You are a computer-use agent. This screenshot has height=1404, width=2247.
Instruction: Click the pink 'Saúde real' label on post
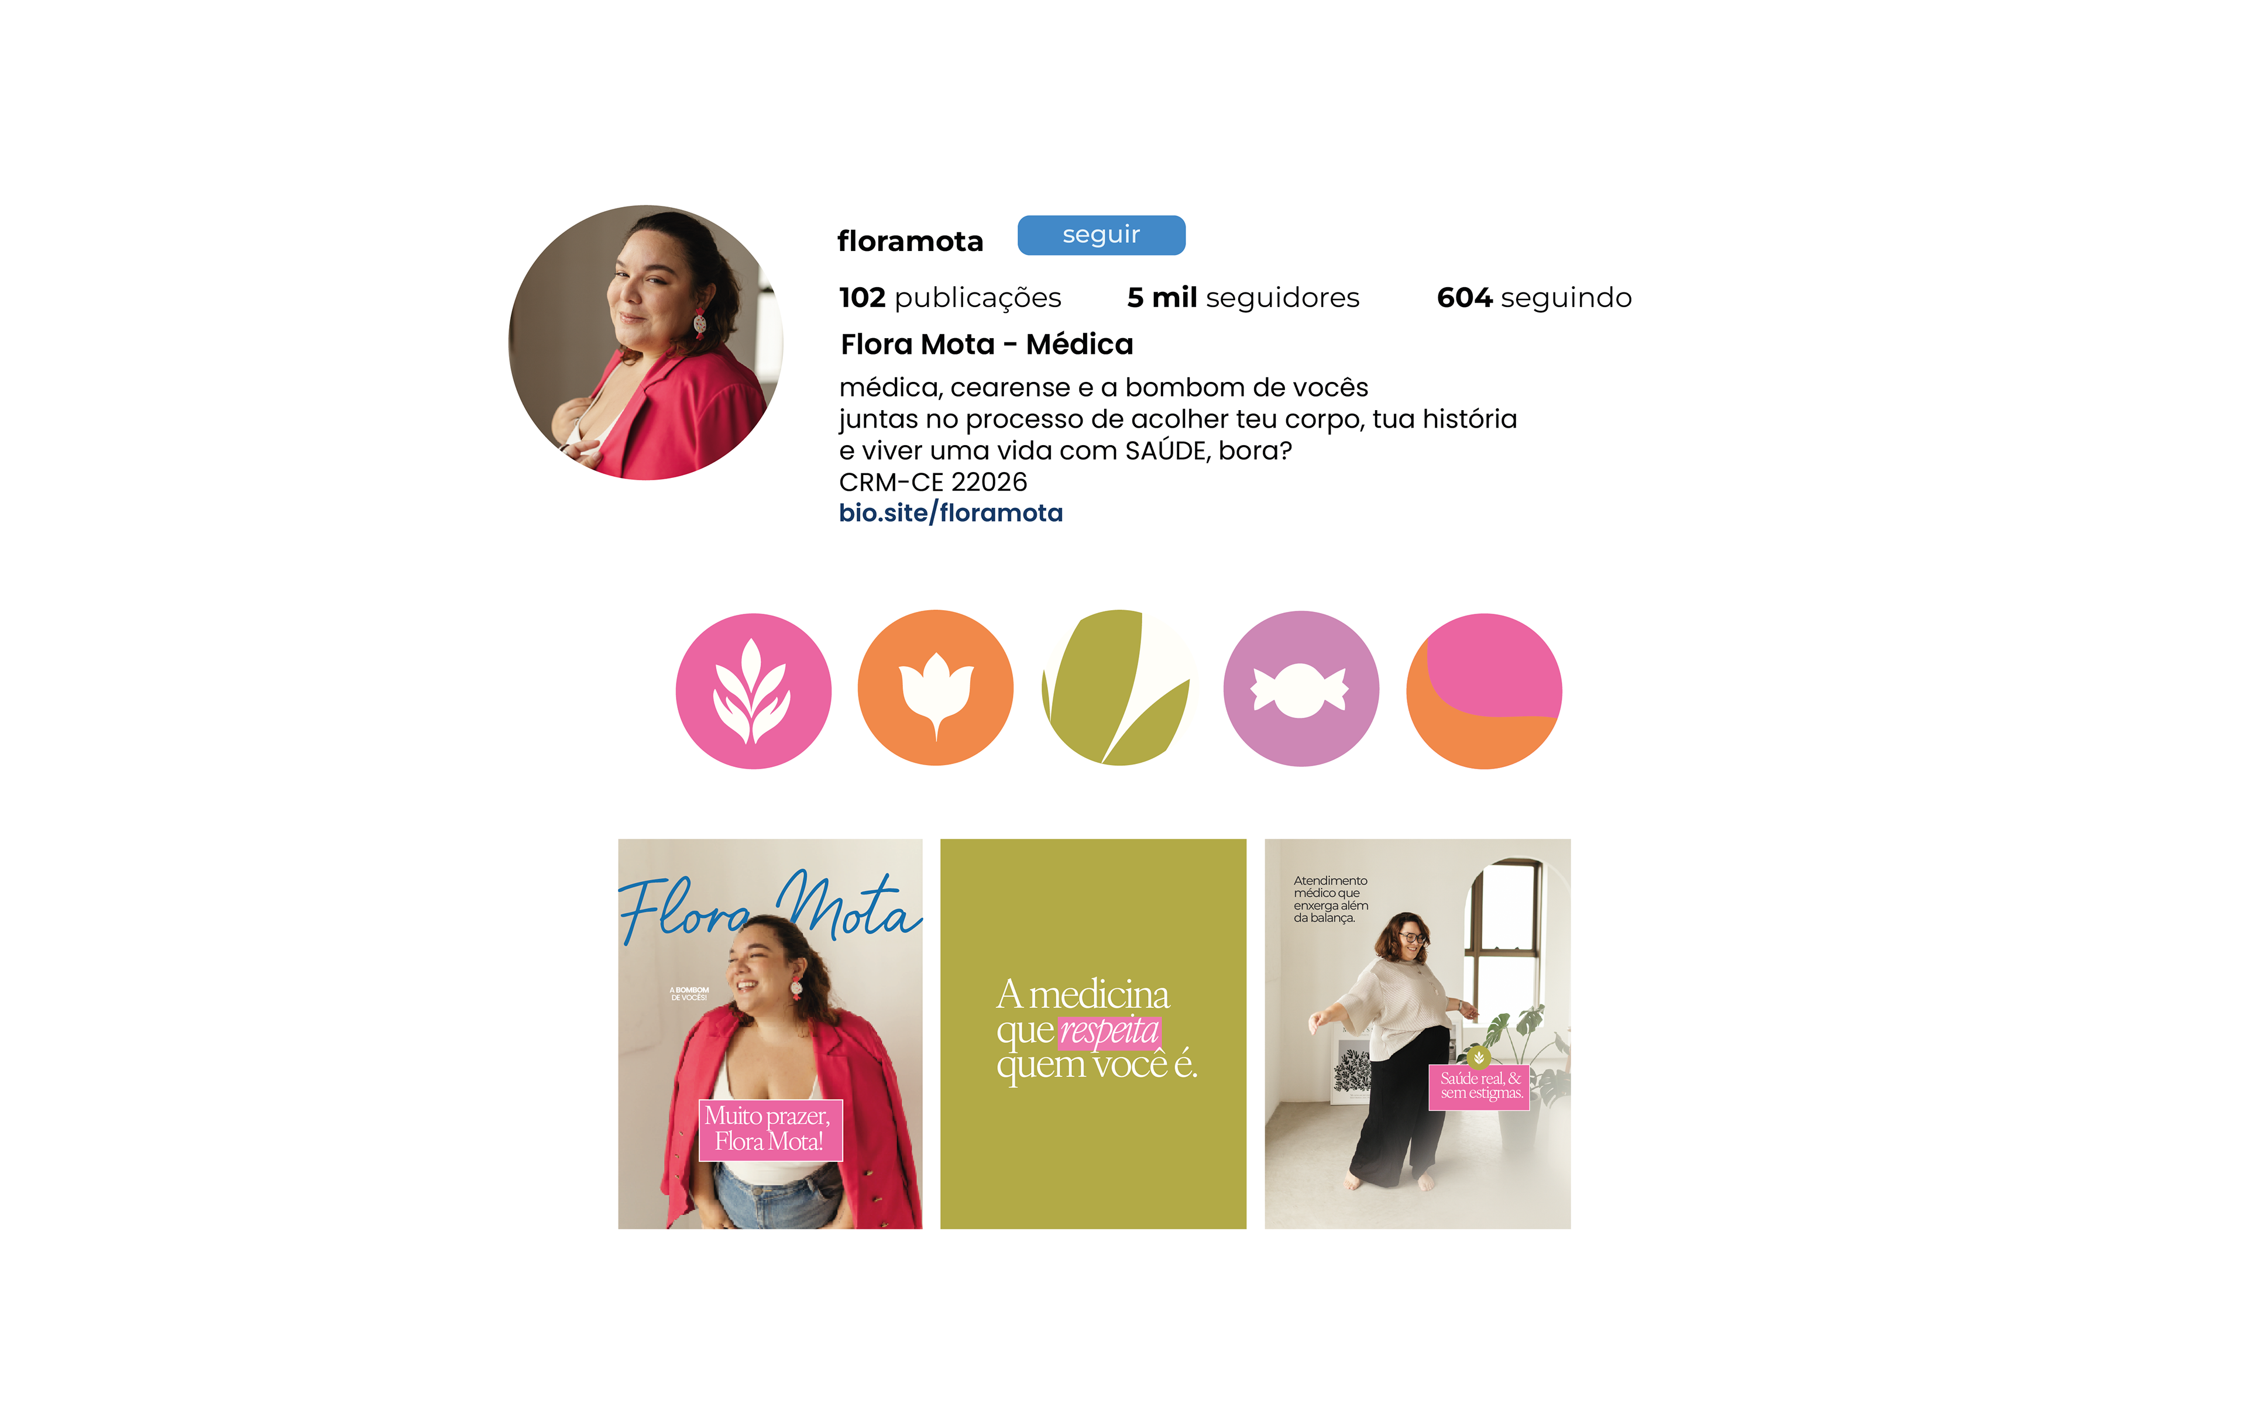(1479, 1086)
